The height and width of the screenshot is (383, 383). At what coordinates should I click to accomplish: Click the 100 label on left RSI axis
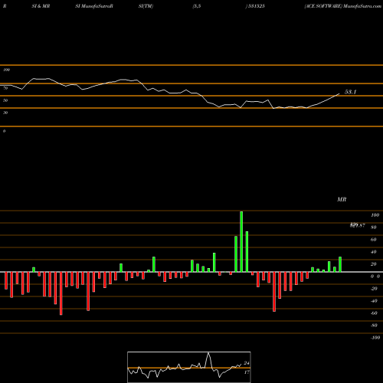[6, 70]
